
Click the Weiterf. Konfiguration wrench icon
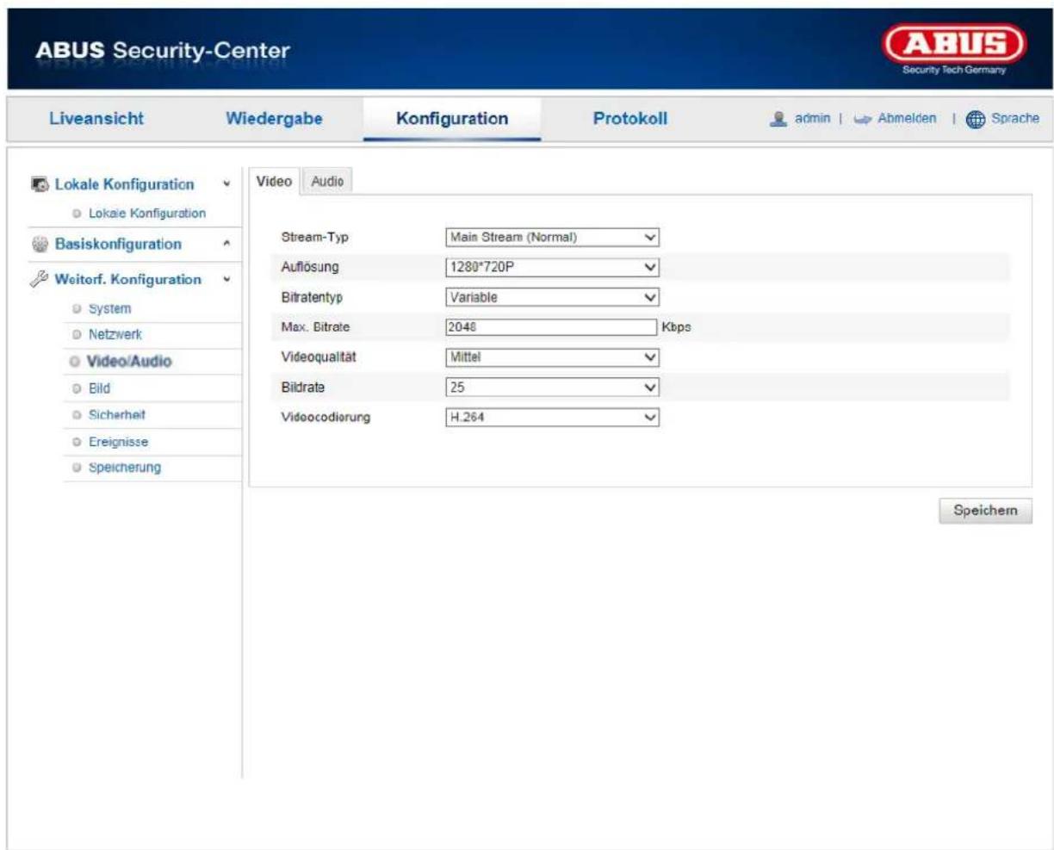40,280
